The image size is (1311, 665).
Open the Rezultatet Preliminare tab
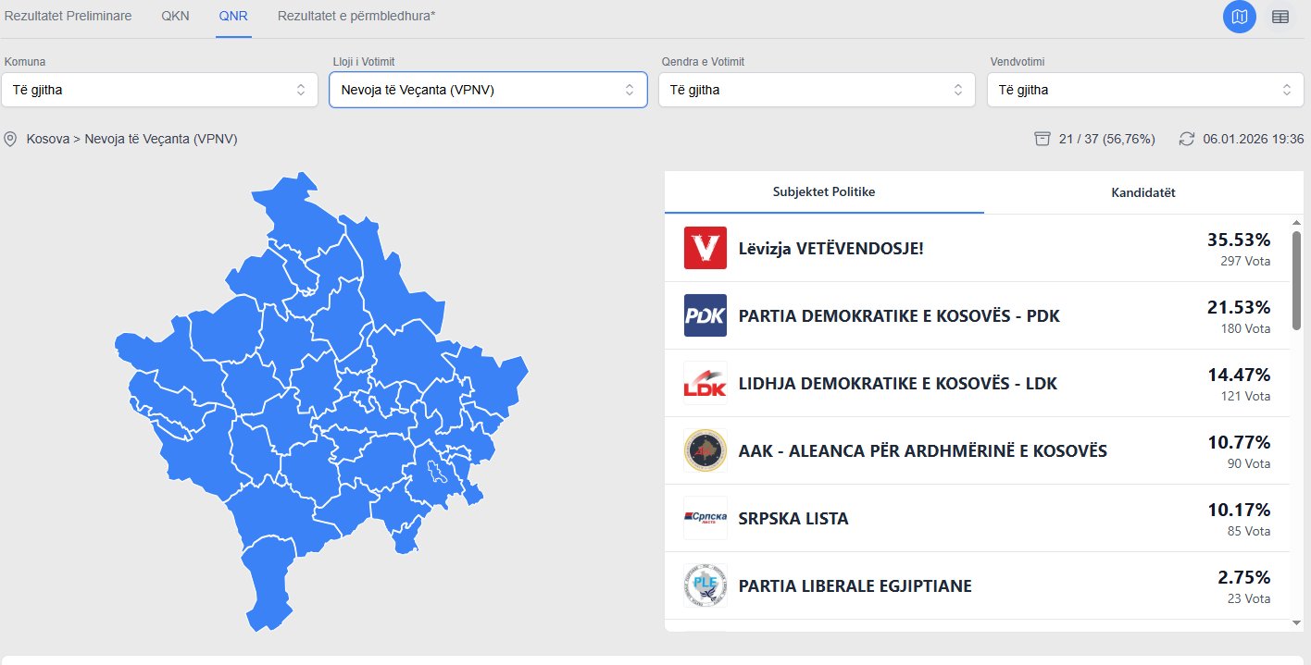coord(69,17)
